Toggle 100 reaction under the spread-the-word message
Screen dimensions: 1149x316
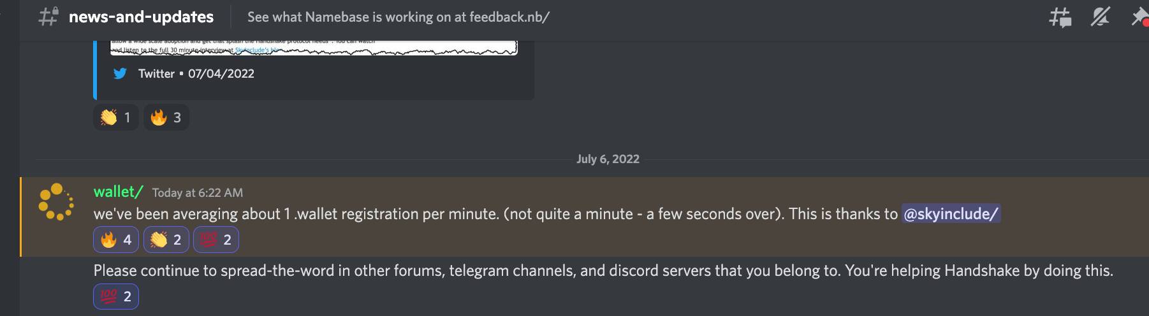(x=116, y=296)
